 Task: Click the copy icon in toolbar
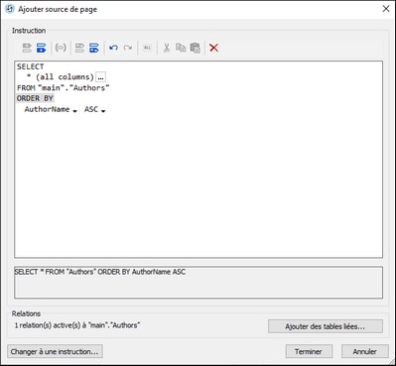pyautogui.click(x=181, y=48)
